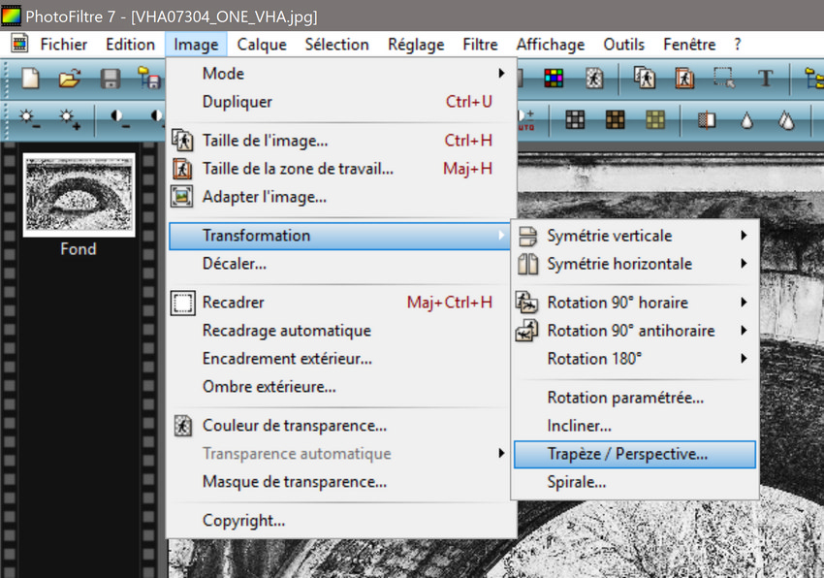
Task: Open the Fenêtre menu
Action: click(689, 45)
